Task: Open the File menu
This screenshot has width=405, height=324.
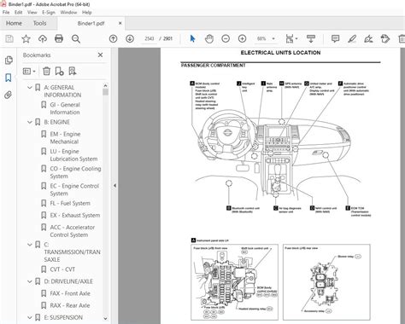Action: [6, 12]
